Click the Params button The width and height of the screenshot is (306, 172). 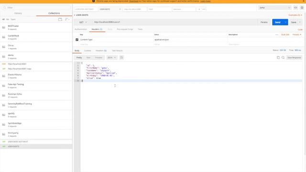264,22
